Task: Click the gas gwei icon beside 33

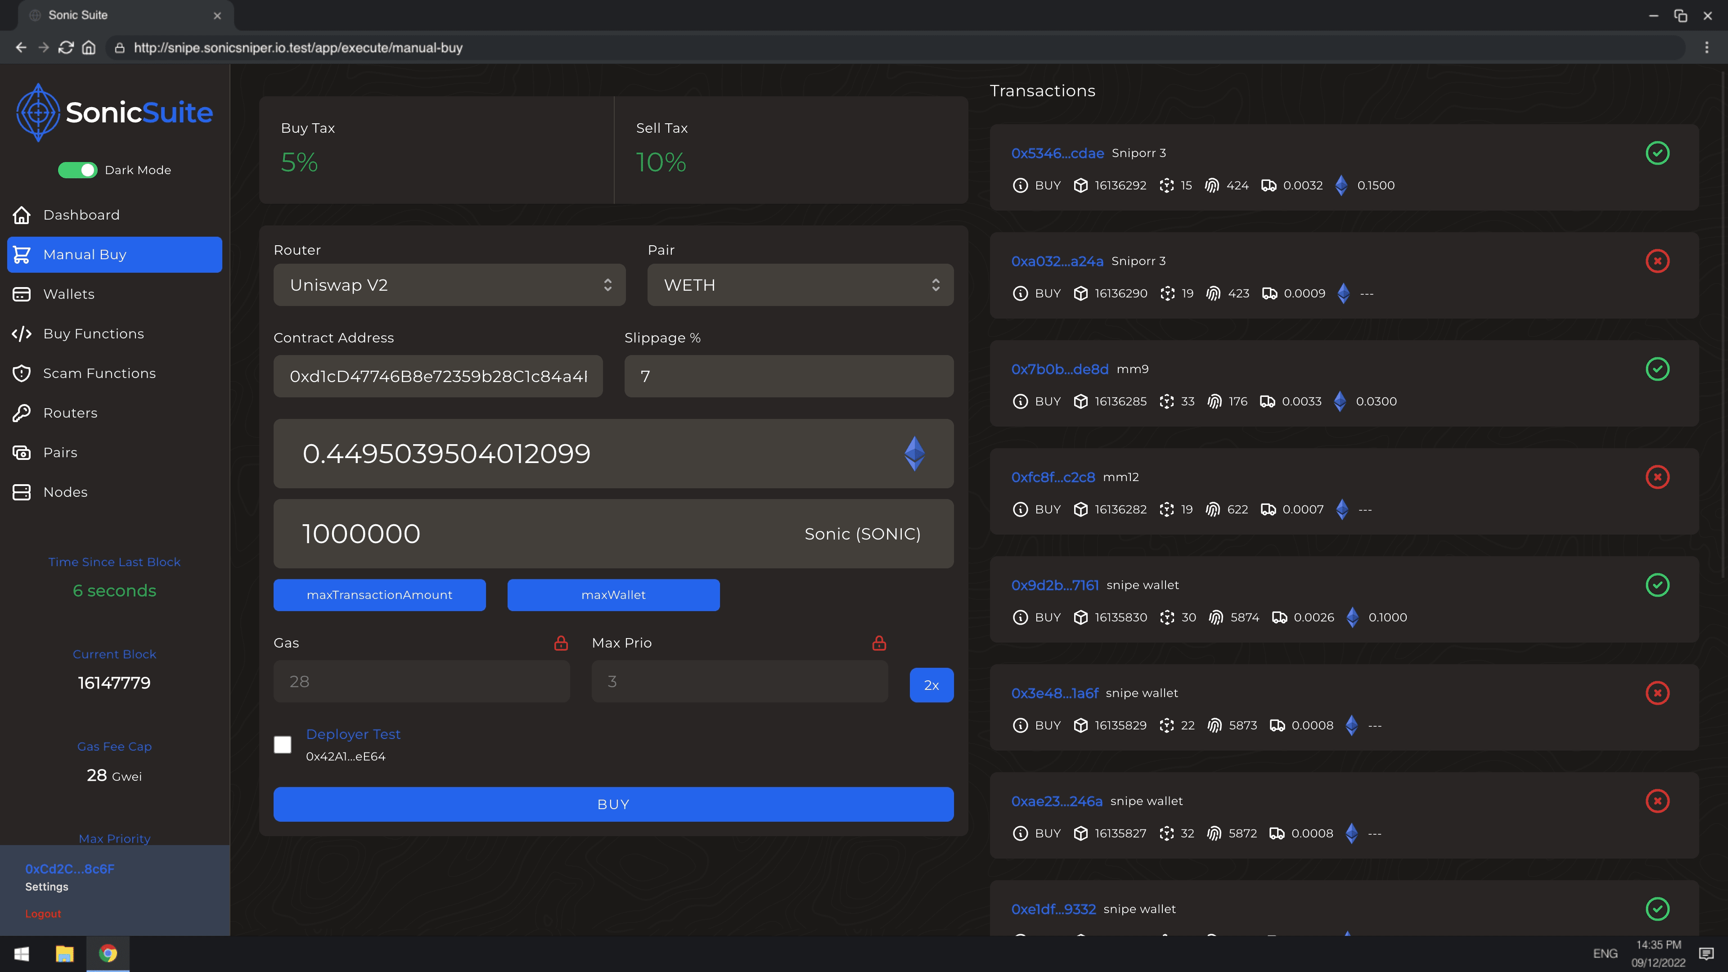Action: (x=1166, y=401)
